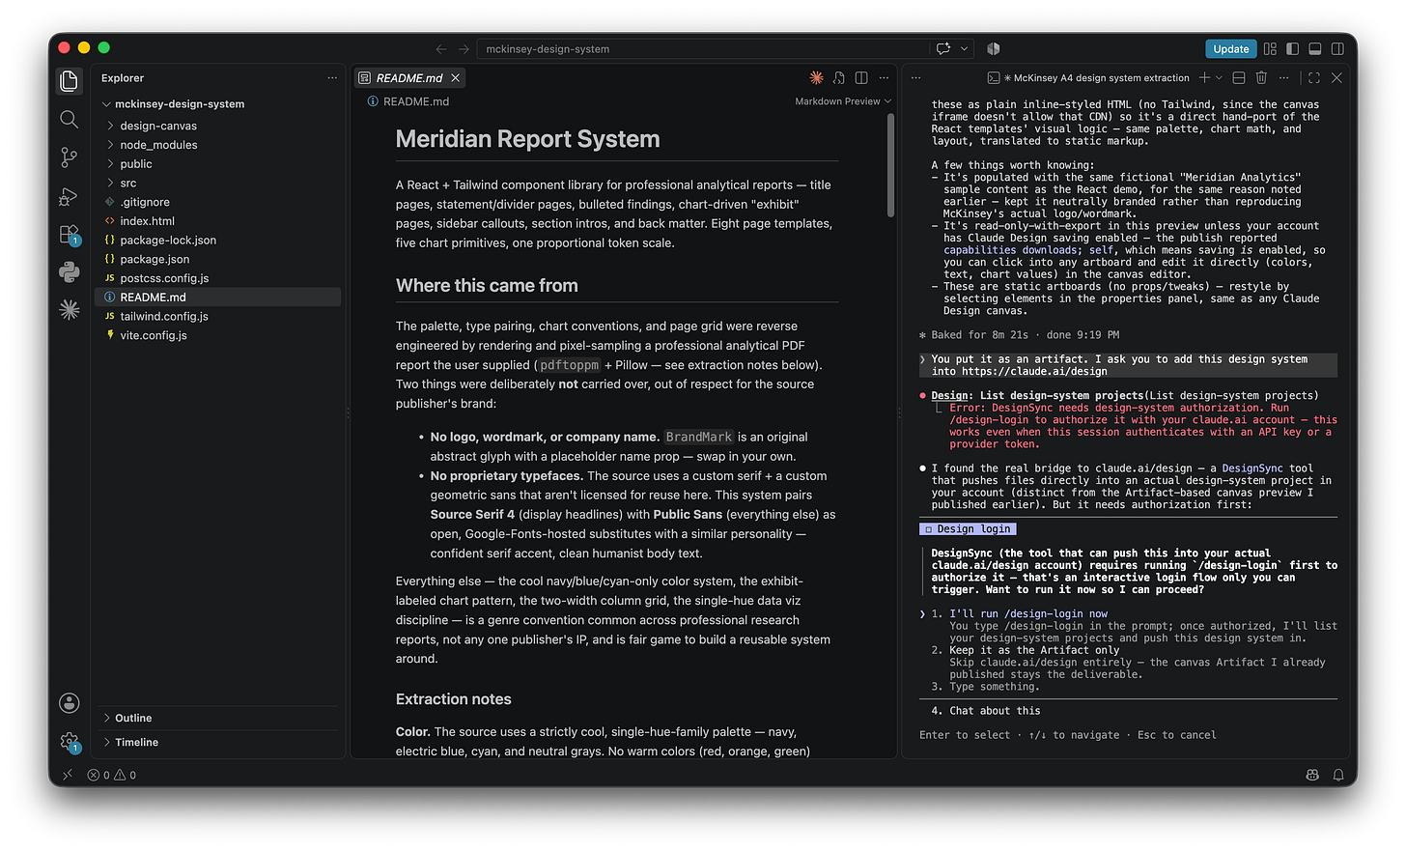Select the McKinsey A4 design system extraction terminal tab
This screenshot has height=851, width=1406.
[x=1088, y=77]
